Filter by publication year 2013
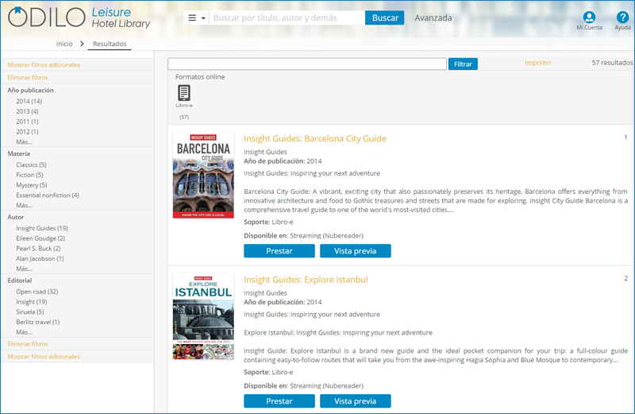Image resolution: width=635 pixels, height=414 pixels. point(27,111)
